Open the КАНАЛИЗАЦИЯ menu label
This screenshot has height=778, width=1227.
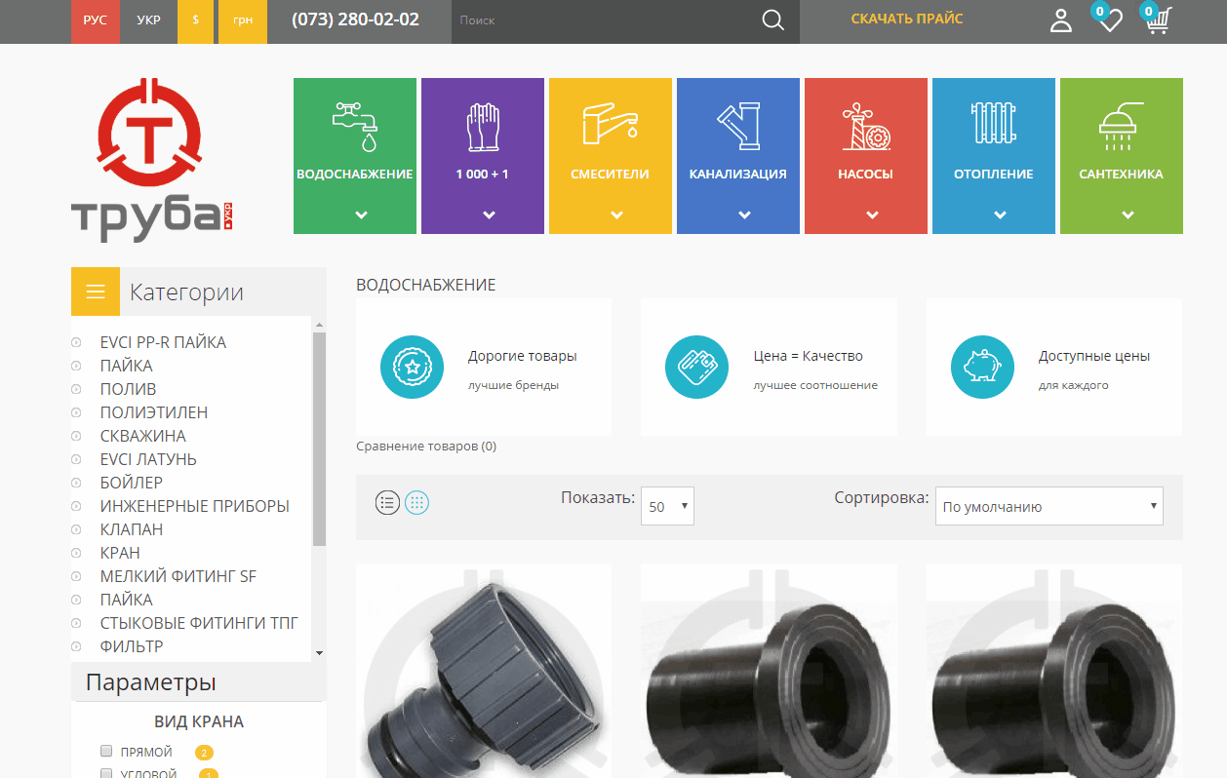pyautogui.click(x=738, y=175)
